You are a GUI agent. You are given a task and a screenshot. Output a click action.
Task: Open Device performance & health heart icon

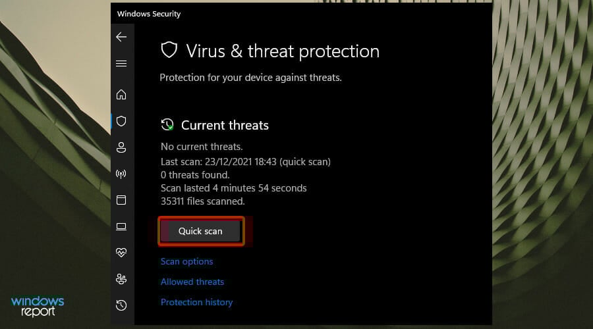point(121,253)
